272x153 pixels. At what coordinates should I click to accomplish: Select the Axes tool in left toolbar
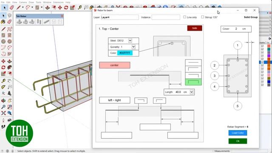[x=3, y=93]
